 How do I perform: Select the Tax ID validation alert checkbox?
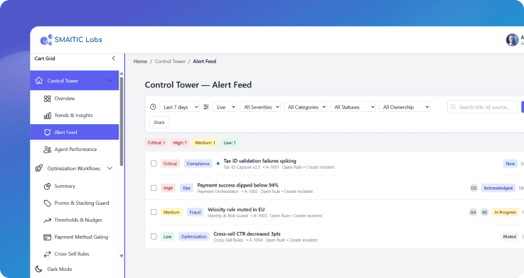pos(154,164)
